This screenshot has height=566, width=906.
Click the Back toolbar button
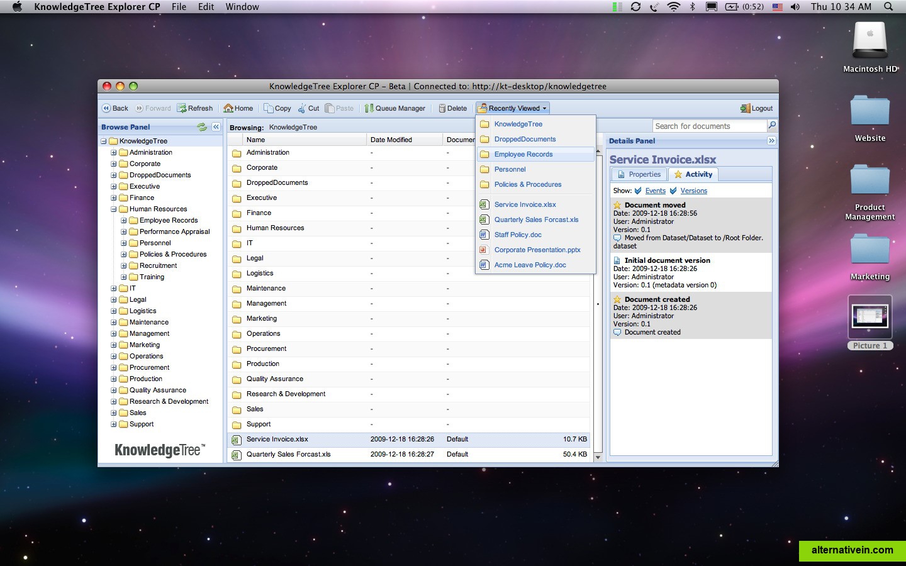pos(115,108)
